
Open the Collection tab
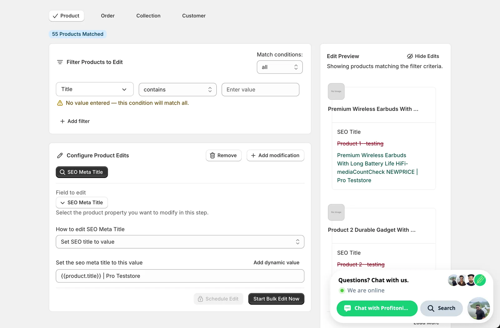(x=148, y=16)
